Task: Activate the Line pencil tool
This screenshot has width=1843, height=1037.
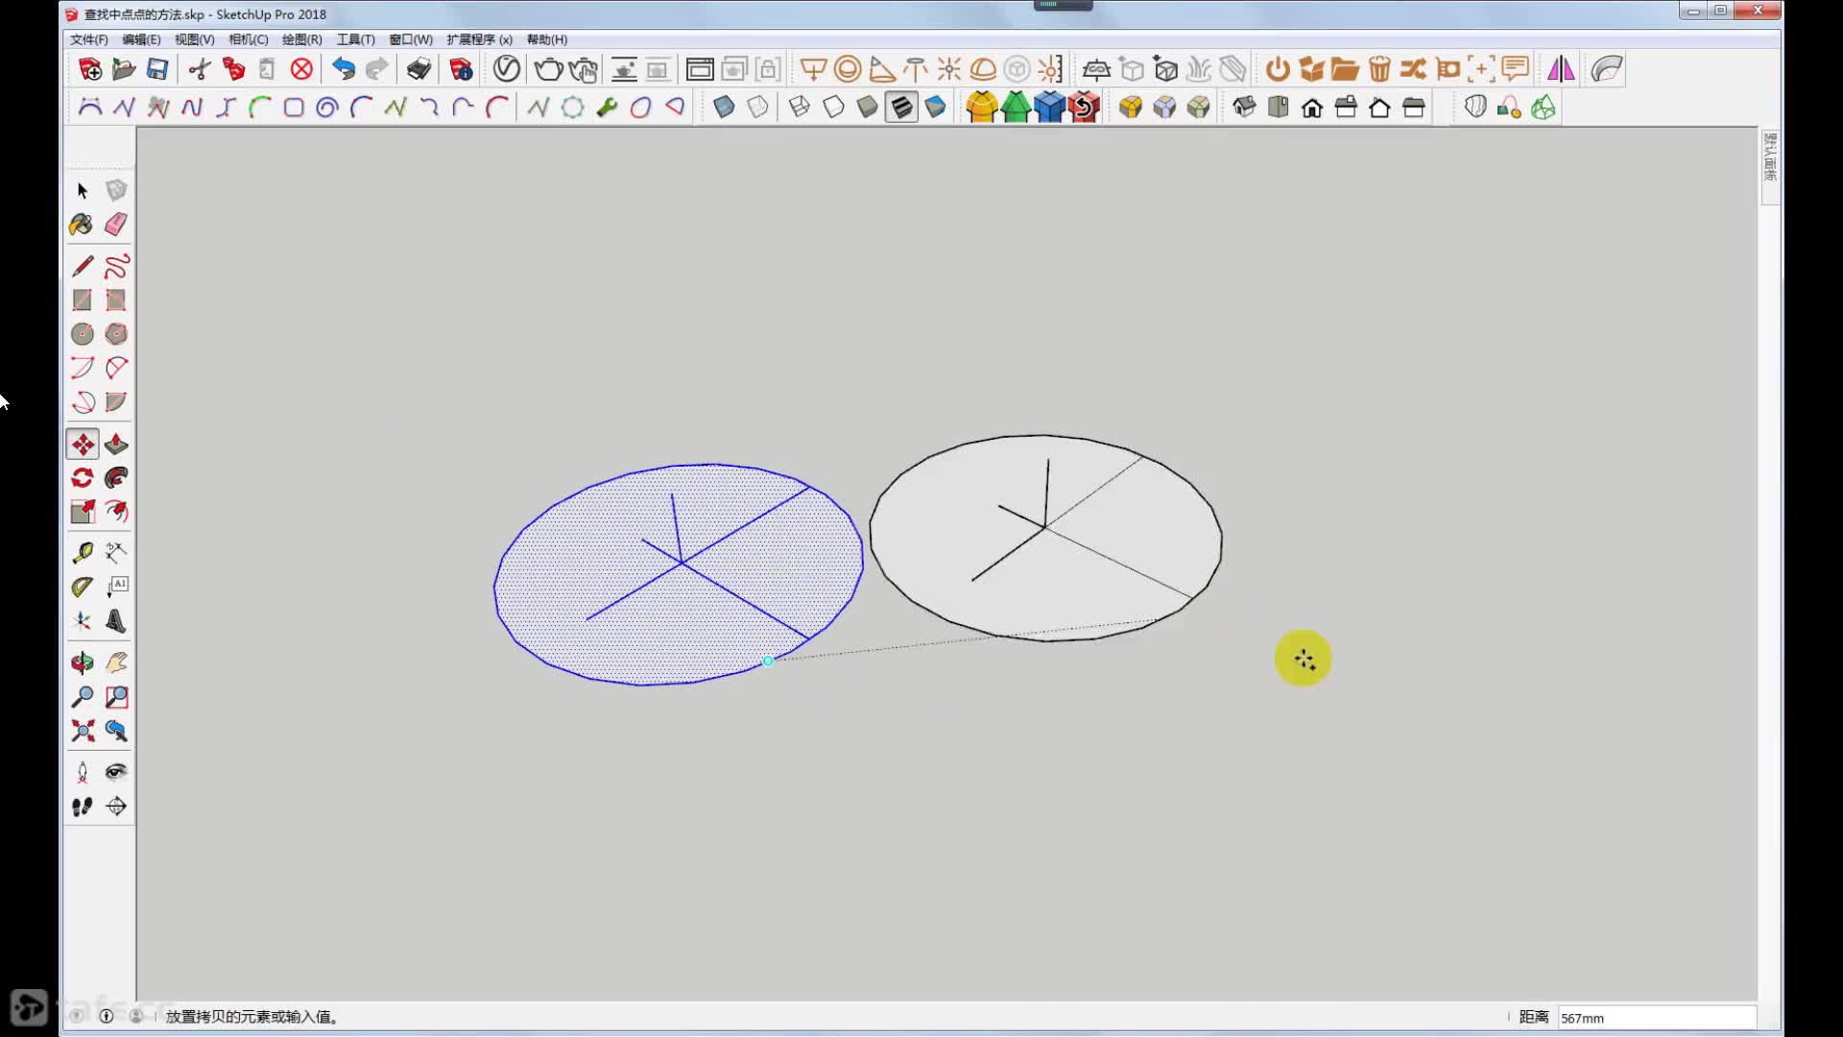Action: pyautogui.click(x=83, y=266)
